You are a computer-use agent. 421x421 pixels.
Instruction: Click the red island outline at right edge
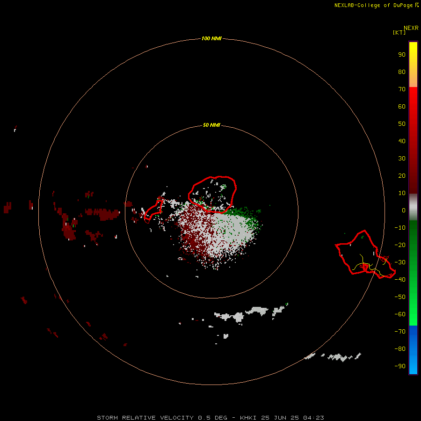[x=365, y=254]
